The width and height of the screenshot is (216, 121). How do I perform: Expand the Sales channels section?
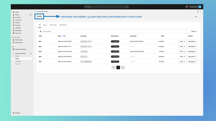pos(31,37)
